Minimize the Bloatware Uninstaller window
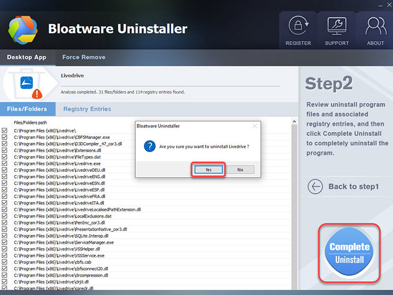 (x=380, y=5)
